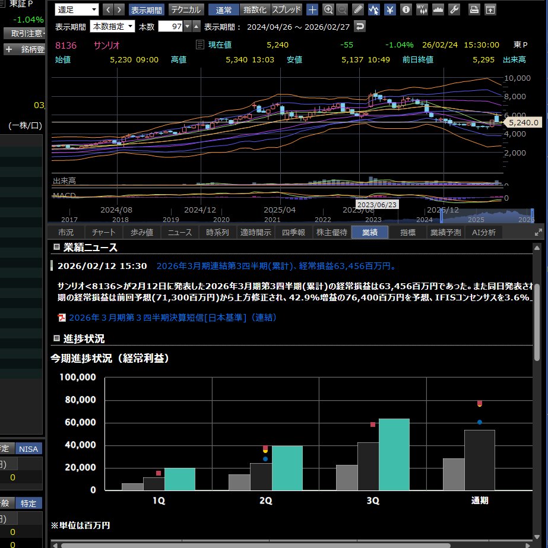Switch to the 市況 tab
548x548 pixels.
66,232
